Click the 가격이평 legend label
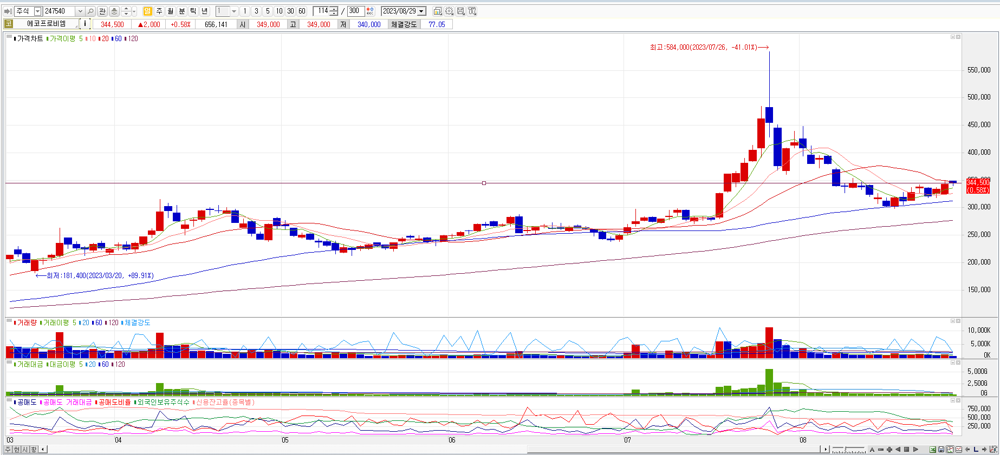This screenshot has height=455, width=1000. pyautogui.click(x=63, y=38)
